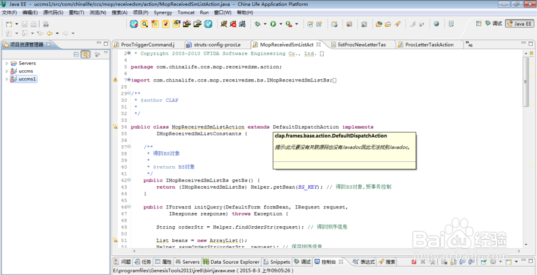Screen dimensions: 537x275
Task: Click the red terminate icon in console
Action: pos(413,262)
